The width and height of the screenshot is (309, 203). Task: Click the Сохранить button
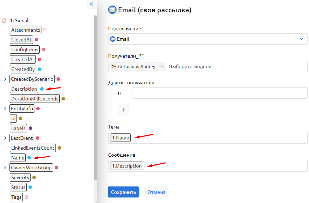(123, 192)
